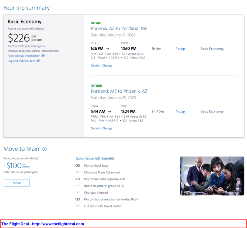Click the Phoenix, AZ to Portland, ME heading

[x=119, y=28]
